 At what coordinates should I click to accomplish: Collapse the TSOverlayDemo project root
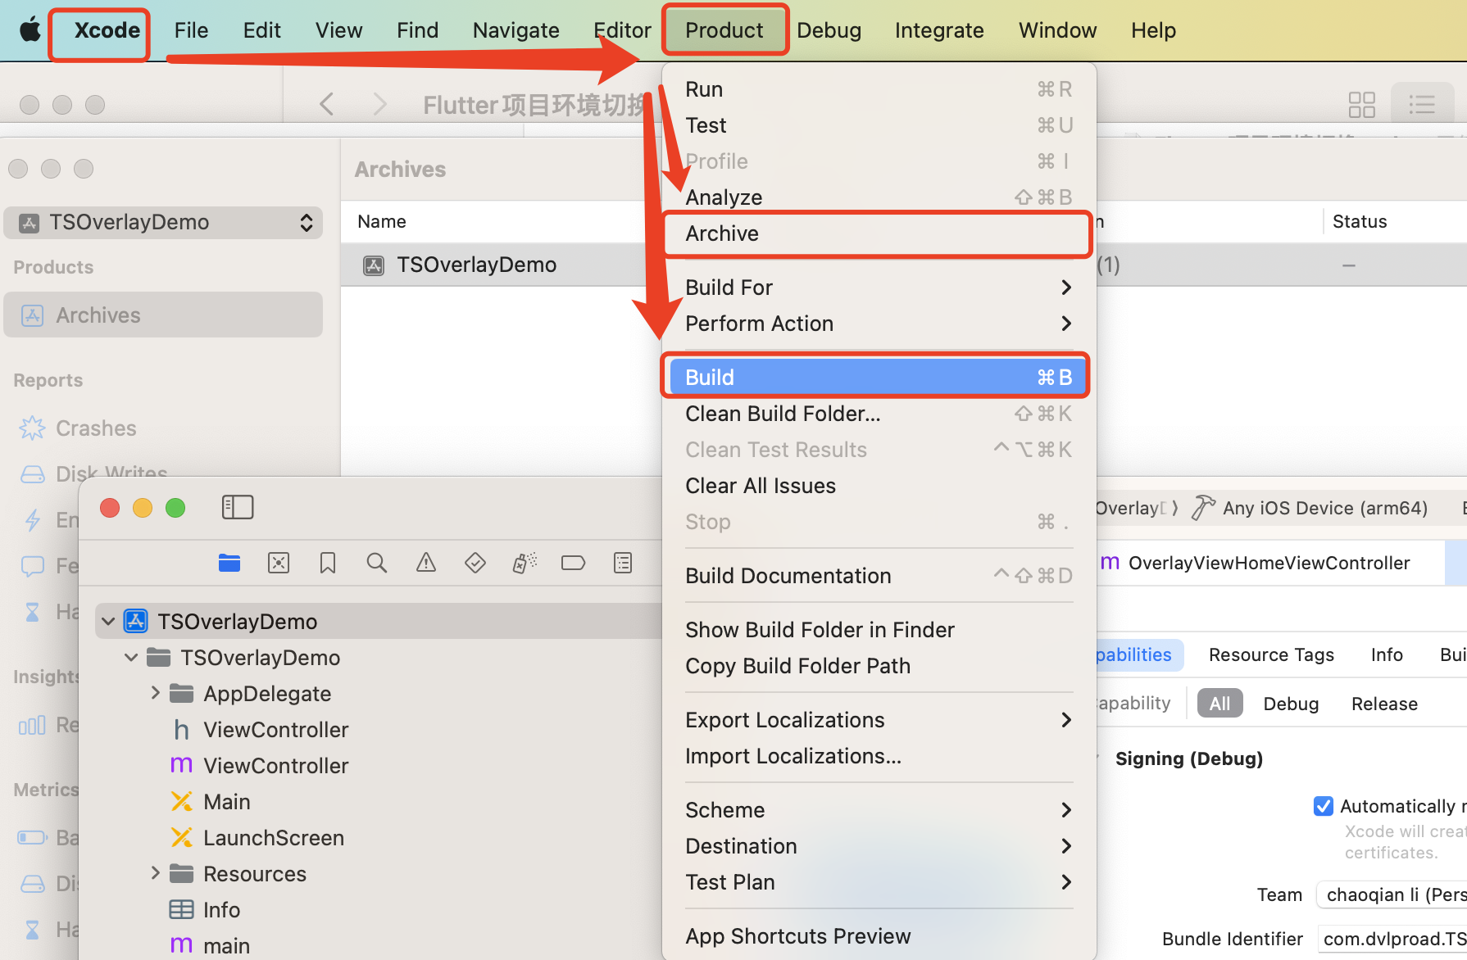tap(108, 622)
